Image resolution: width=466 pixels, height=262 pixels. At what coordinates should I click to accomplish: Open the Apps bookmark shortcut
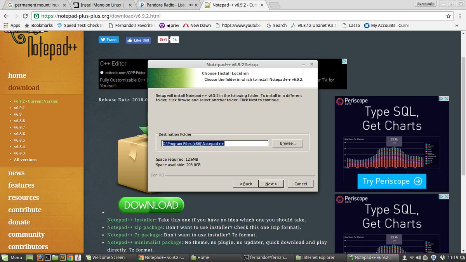tap(12, 26)
